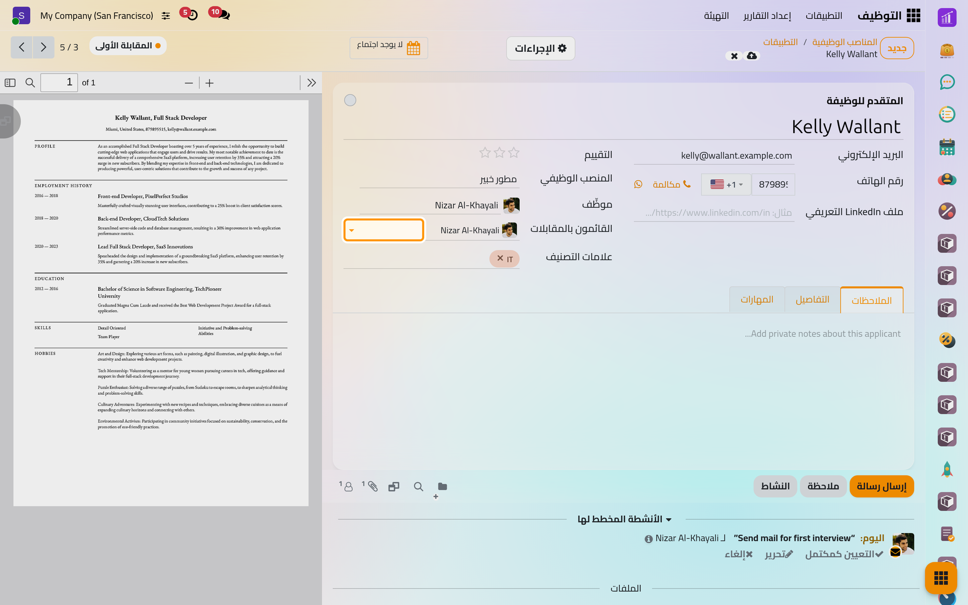Open PDF tools double-chevron icon

point(312,83)
